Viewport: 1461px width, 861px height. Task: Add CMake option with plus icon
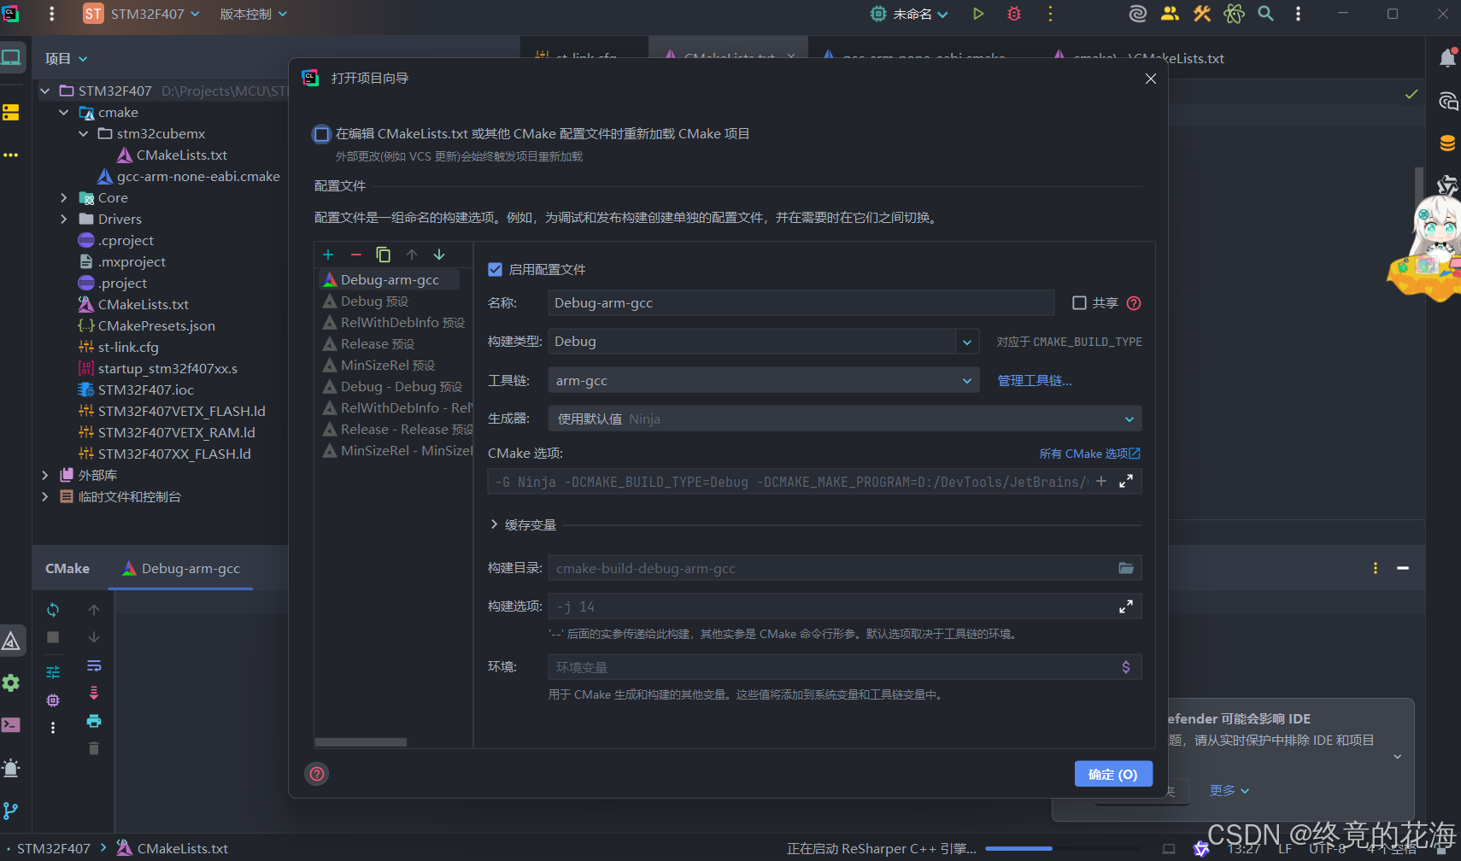(1101, 482)
